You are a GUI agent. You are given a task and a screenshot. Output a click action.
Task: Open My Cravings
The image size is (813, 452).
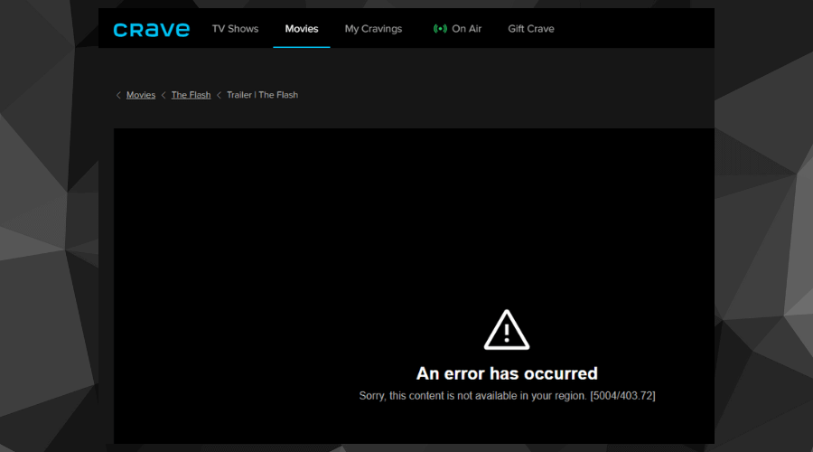point(373,29)
